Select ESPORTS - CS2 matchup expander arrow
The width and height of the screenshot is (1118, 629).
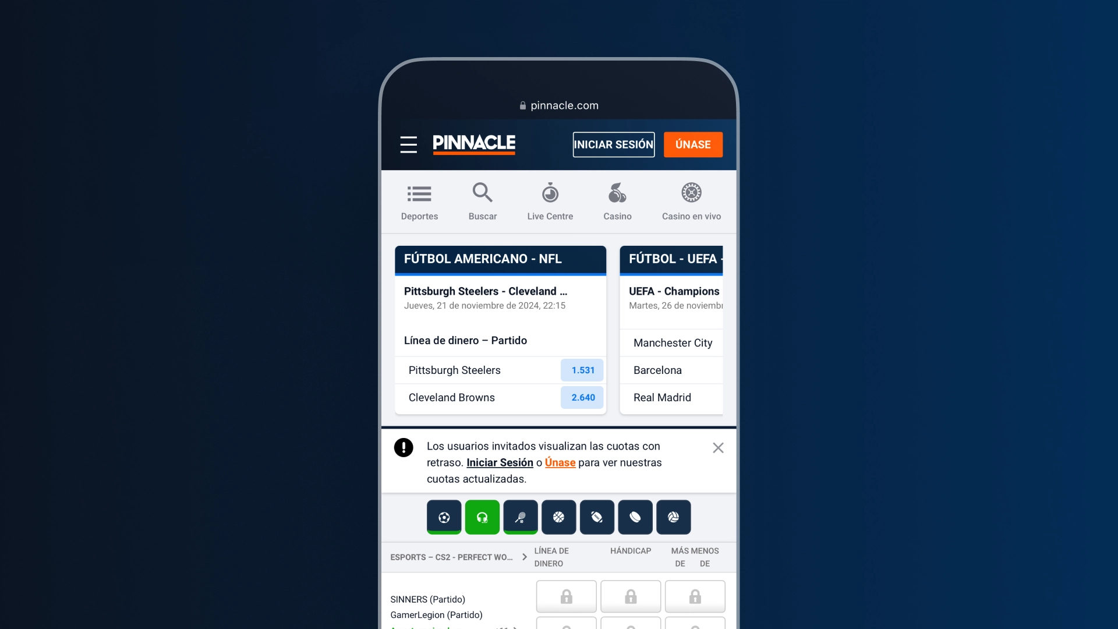click(x=525, y=556)
